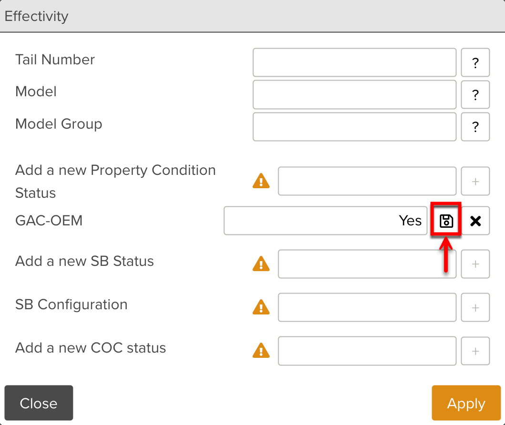
Task: Click Property Condition Status warning triangle
Action: click(x=261, y=181)
